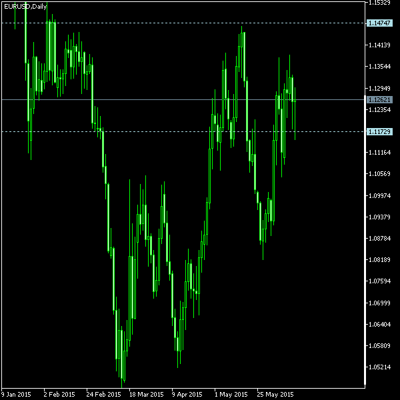400x400 pixels.
Task: Click the 25 May 2015 date label
Action: click(275, 395)
